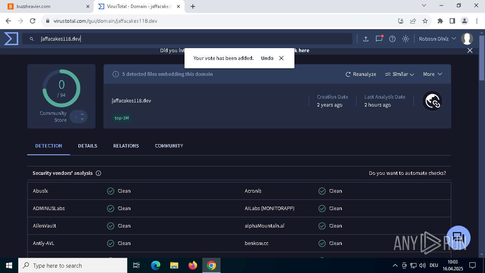
Task: Open the chat support bubble button
Action: pyautogui.click(x=458, y=238)
